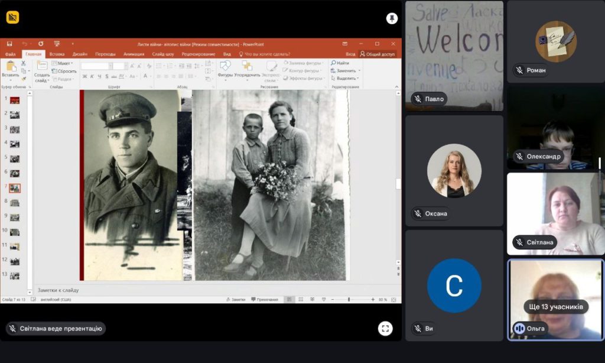Click the zoom slider in status bar

point(349,300)
